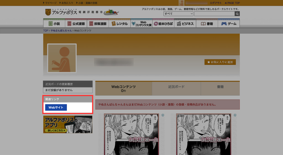Open the 投稿漫画 navigation tab
This screenshot has width=283, height=155.
click(98, 23)
